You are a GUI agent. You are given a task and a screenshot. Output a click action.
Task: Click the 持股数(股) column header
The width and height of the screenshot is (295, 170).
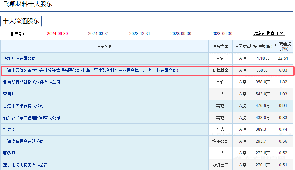[x=262, y=46]
